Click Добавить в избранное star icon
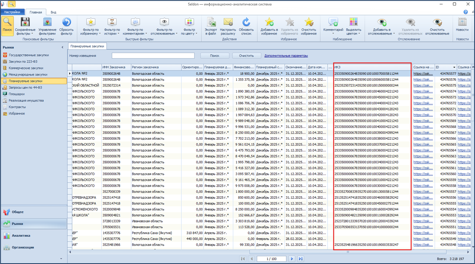The width and height of the screenshot is (475, 264). 269,26
